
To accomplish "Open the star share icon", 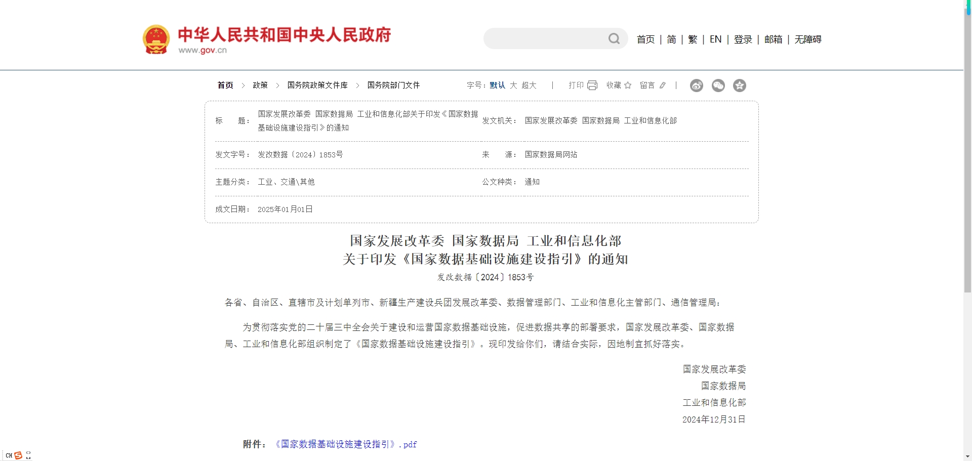I will pos(740,86).
